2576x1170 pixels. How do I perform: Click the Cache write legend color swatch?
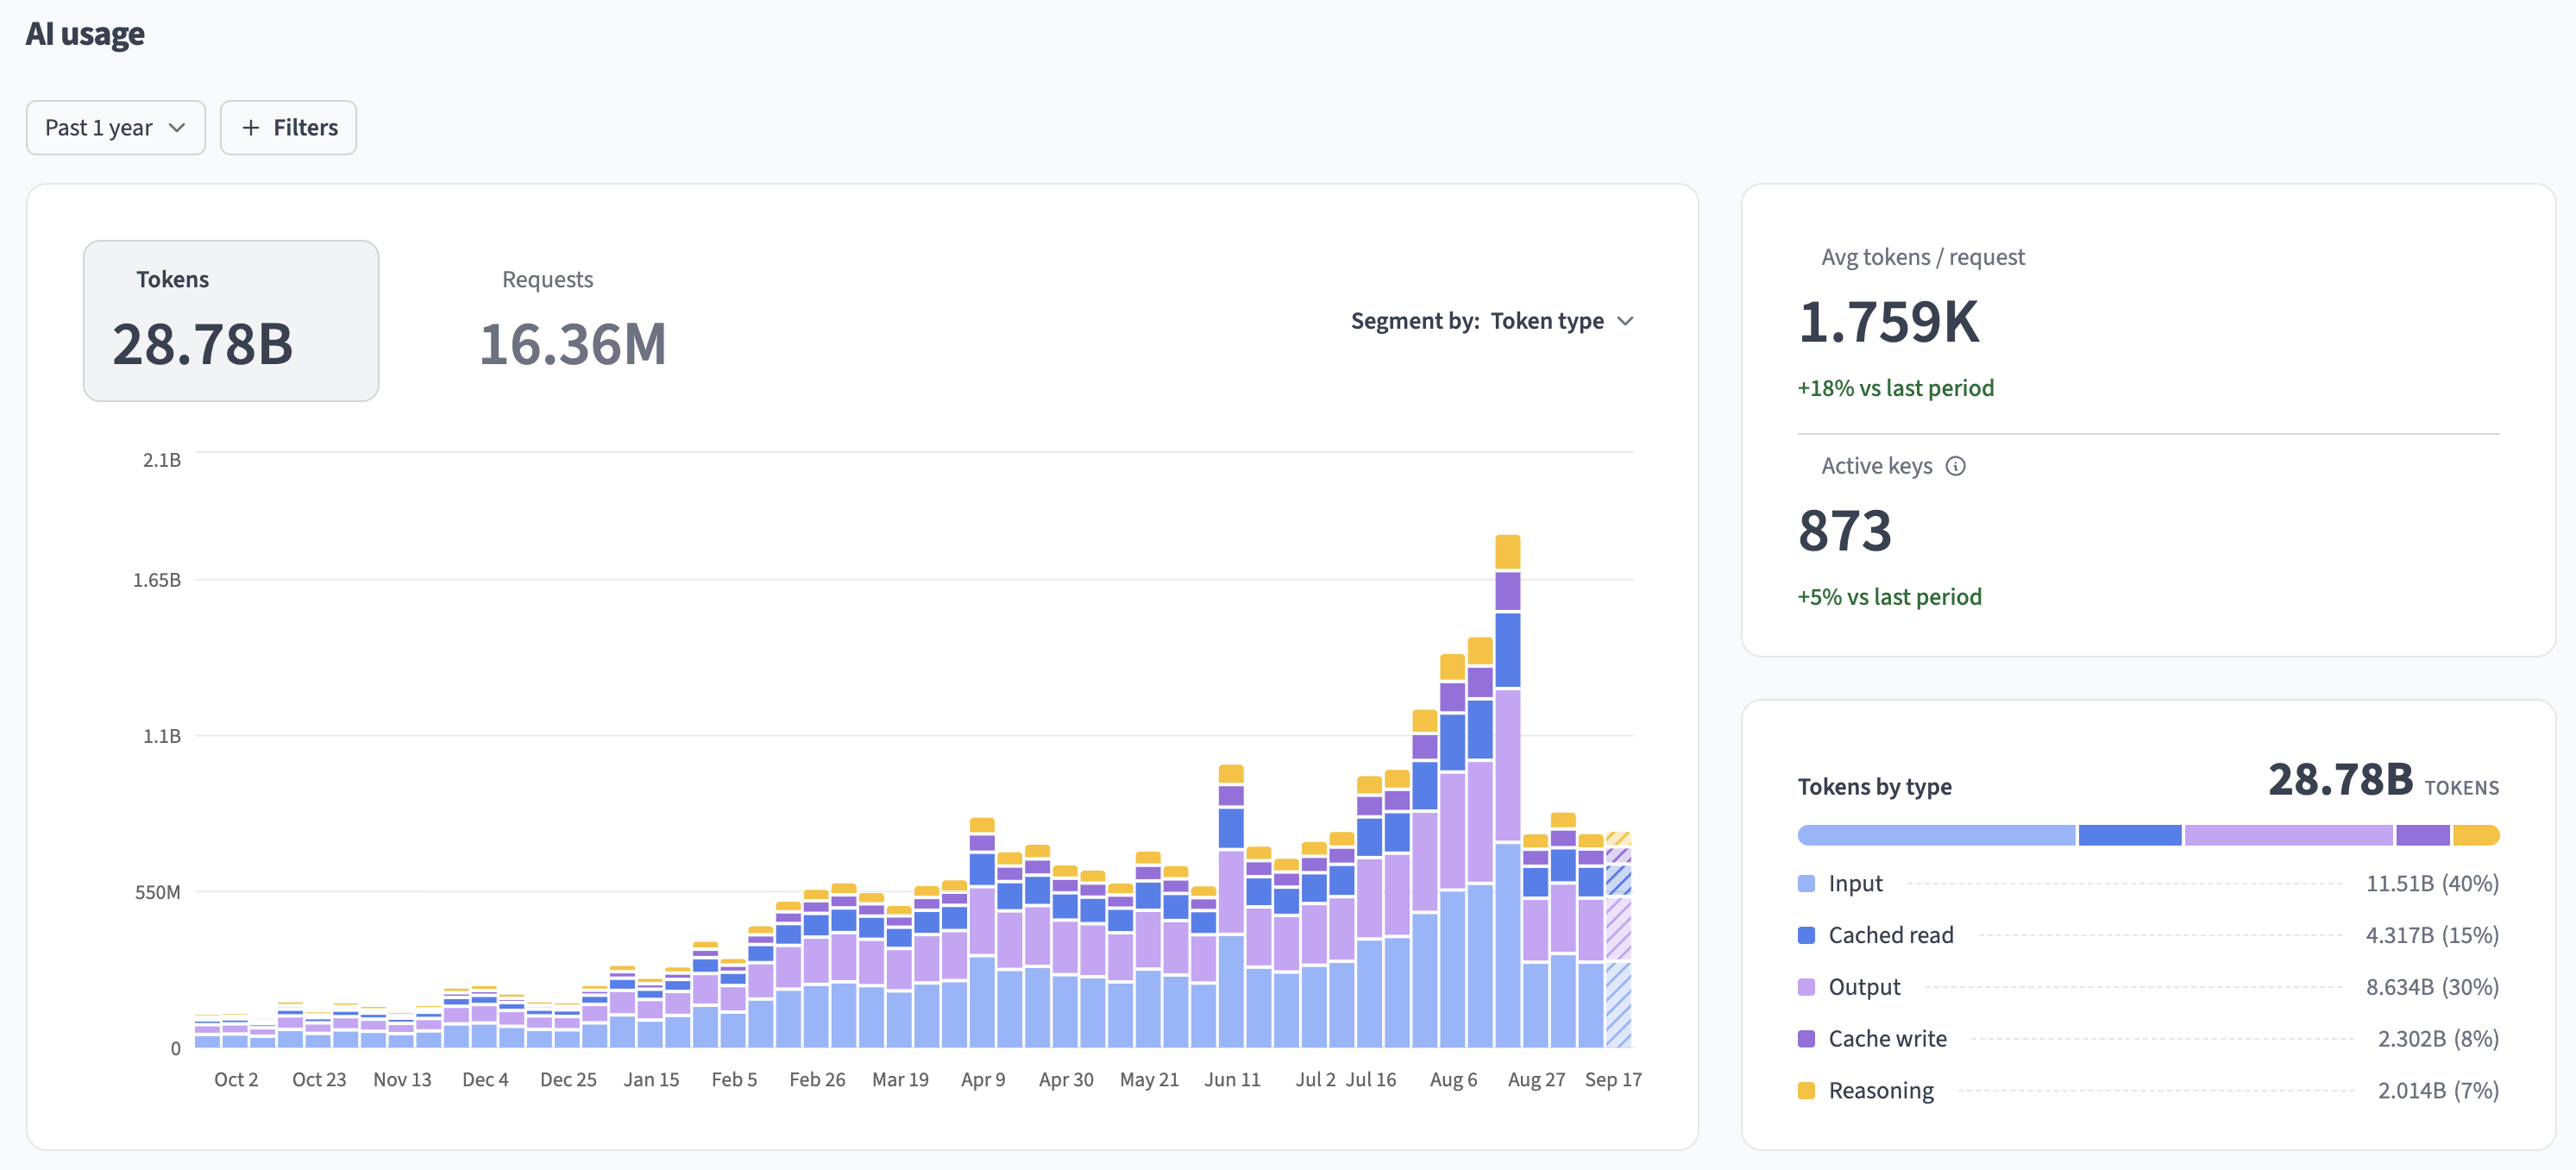1806,1039
